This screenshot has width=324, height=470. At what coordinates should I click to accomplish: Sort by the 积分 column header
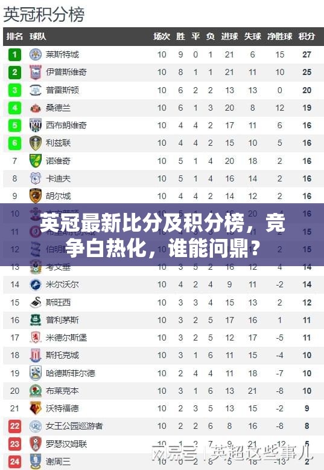tap(307, 36)
